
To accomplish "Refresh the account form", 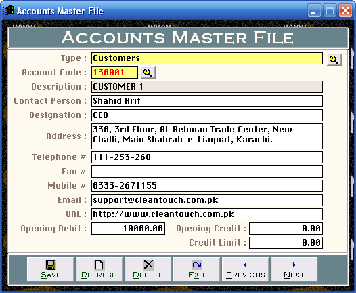I will pos(99,269).
